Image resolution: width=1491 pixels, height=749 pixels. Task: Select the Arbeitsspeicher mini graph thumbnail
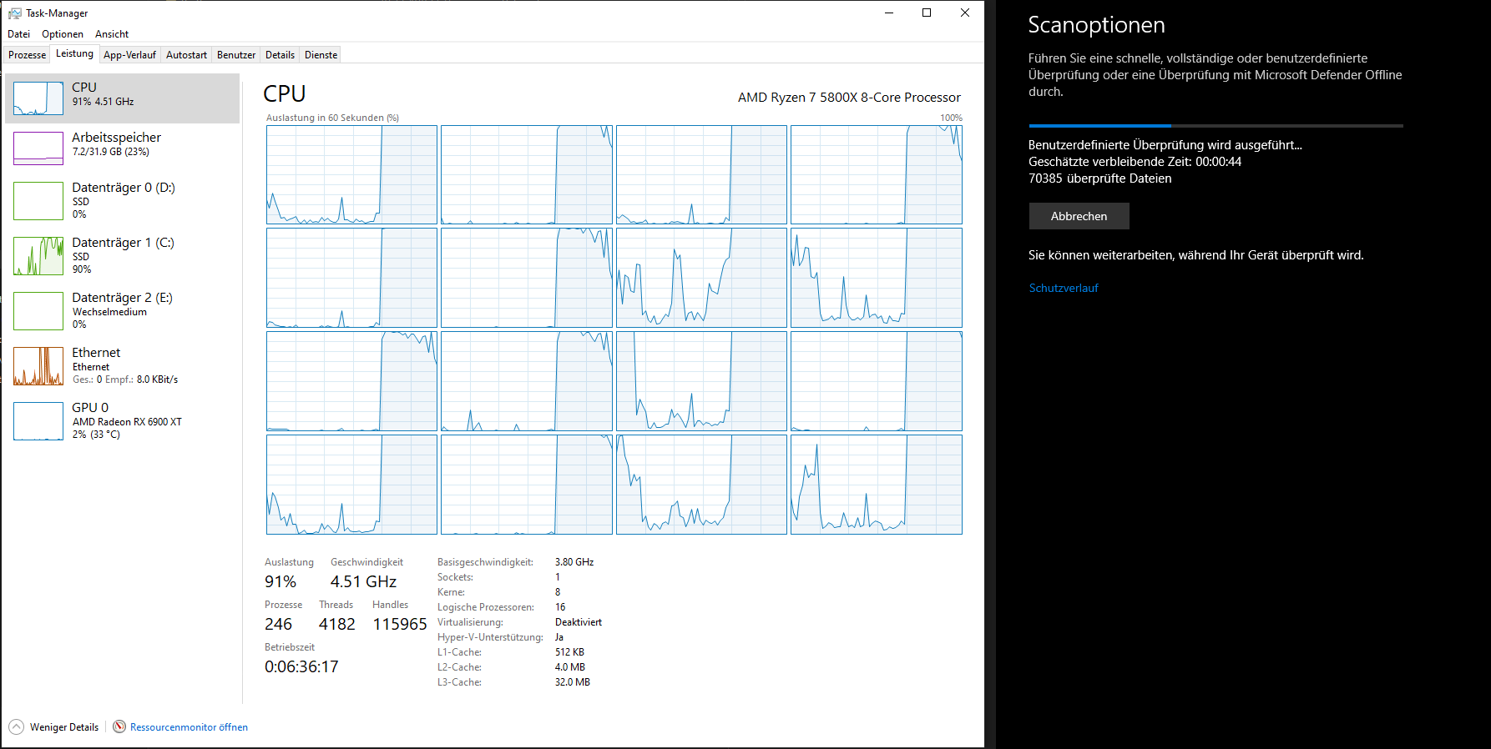(x=38, y=148)
